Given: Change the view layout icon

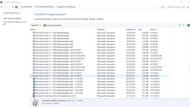Looking at the screenshot, I should click(180, 25).
